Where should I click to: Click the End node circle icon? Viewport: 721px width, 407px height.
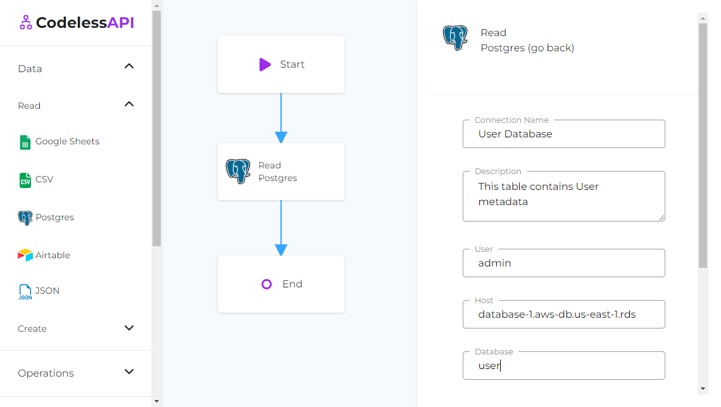pos(266,284)
